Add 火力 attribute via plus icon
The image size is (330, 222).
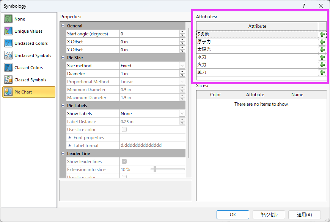pyautogui.click(x=322, y=65)
